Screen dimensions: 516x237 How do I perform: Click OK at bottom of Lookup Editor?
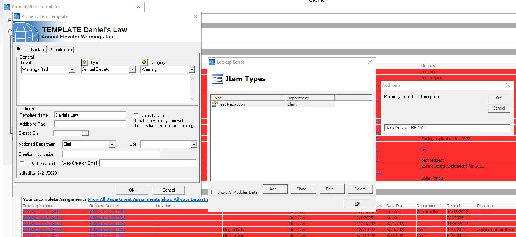[358, 203]
